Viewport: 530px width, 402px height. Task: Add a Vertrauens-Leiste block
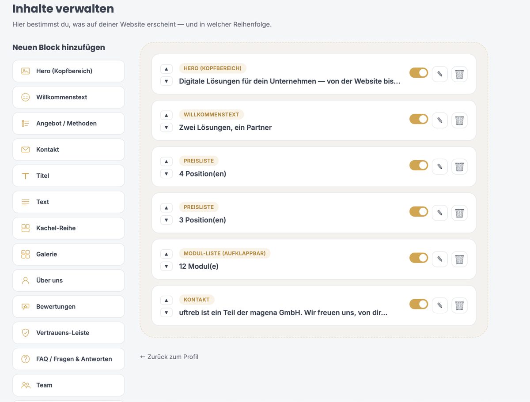pos(68,333)
